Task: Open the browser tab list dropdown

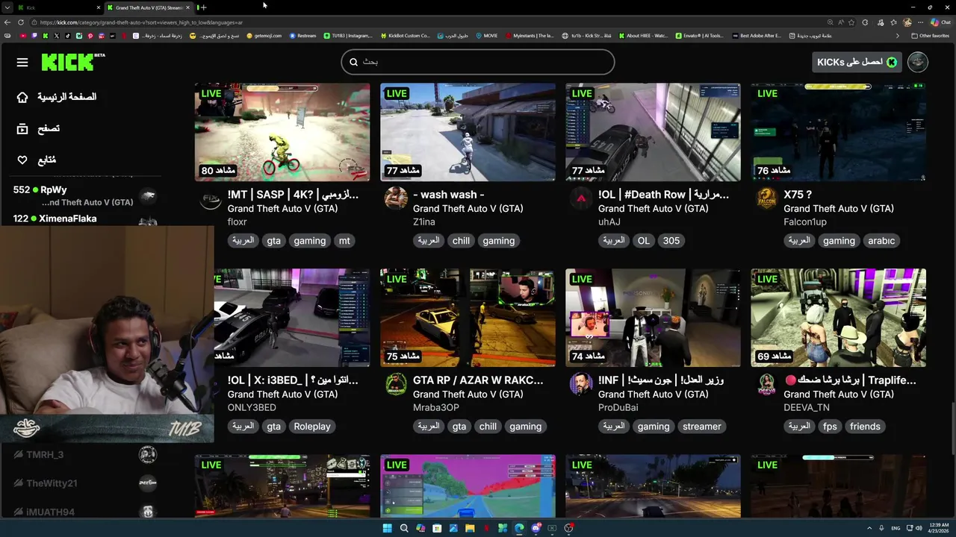Action: [x=7, y=7]
